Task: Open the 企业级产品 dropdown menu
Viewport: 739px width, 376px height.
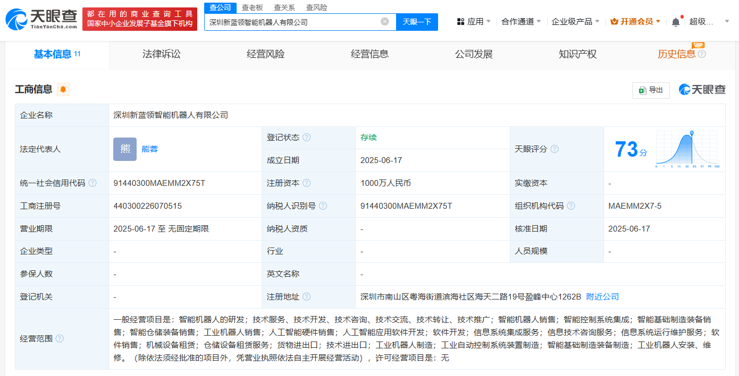Action: [575, 22]
